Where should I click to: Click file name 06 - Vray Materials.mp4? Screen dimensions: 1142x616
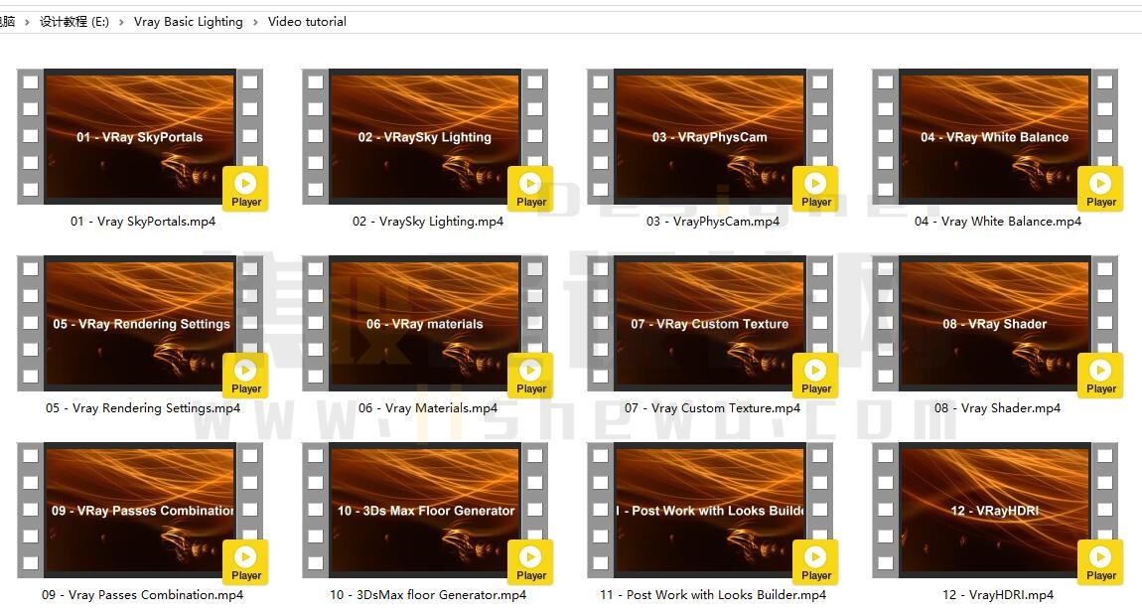pyautogui.click(x=428, y=407)
